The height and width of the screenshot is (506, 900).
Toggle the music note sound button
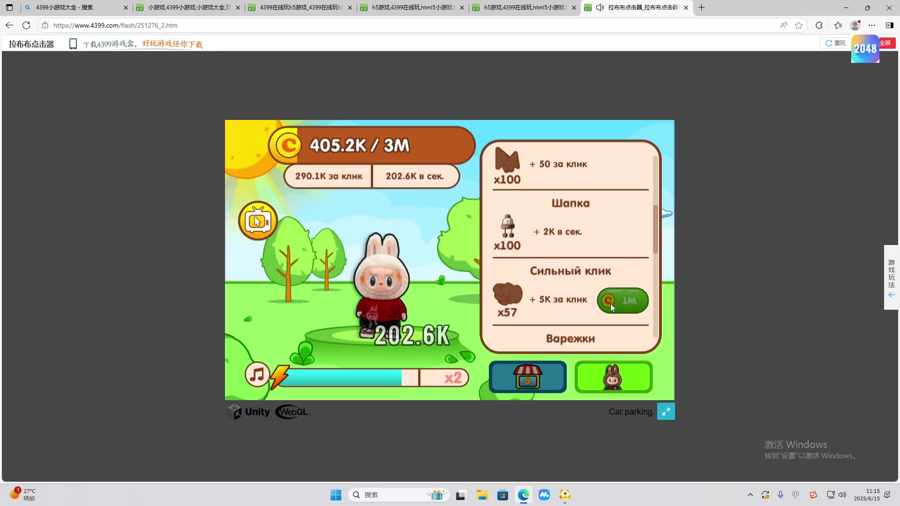pyautogui.click(x=257, y=375)
